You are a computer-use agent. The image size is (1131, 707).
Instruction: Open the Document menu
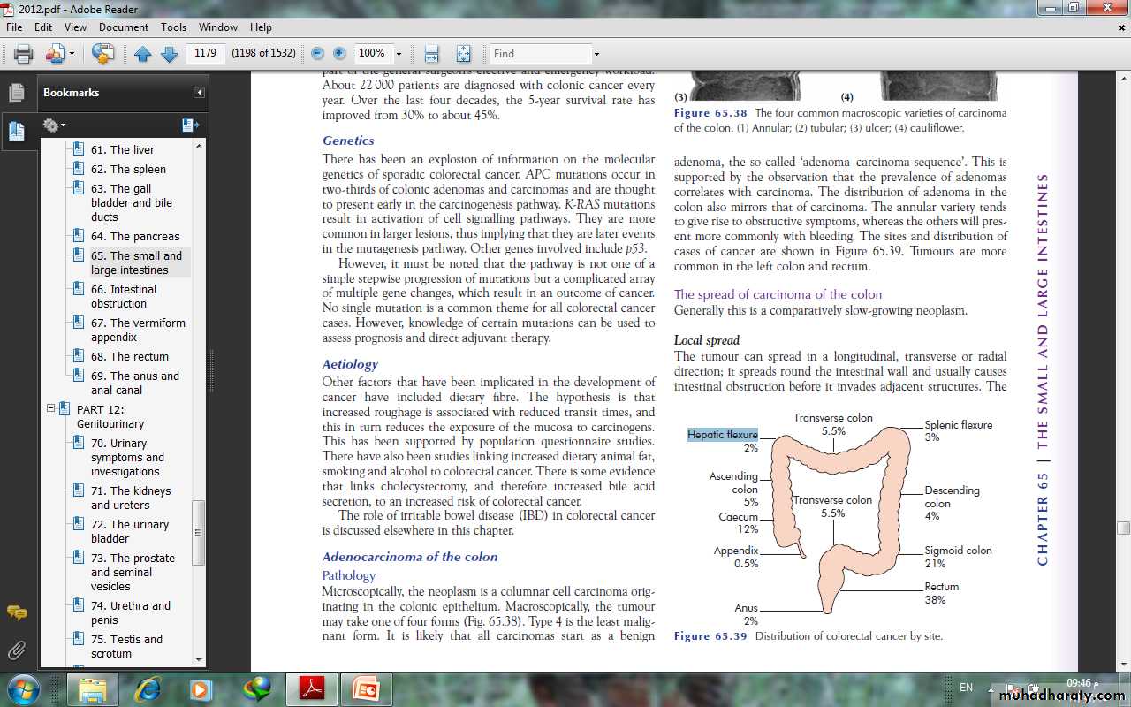(123, 27)
